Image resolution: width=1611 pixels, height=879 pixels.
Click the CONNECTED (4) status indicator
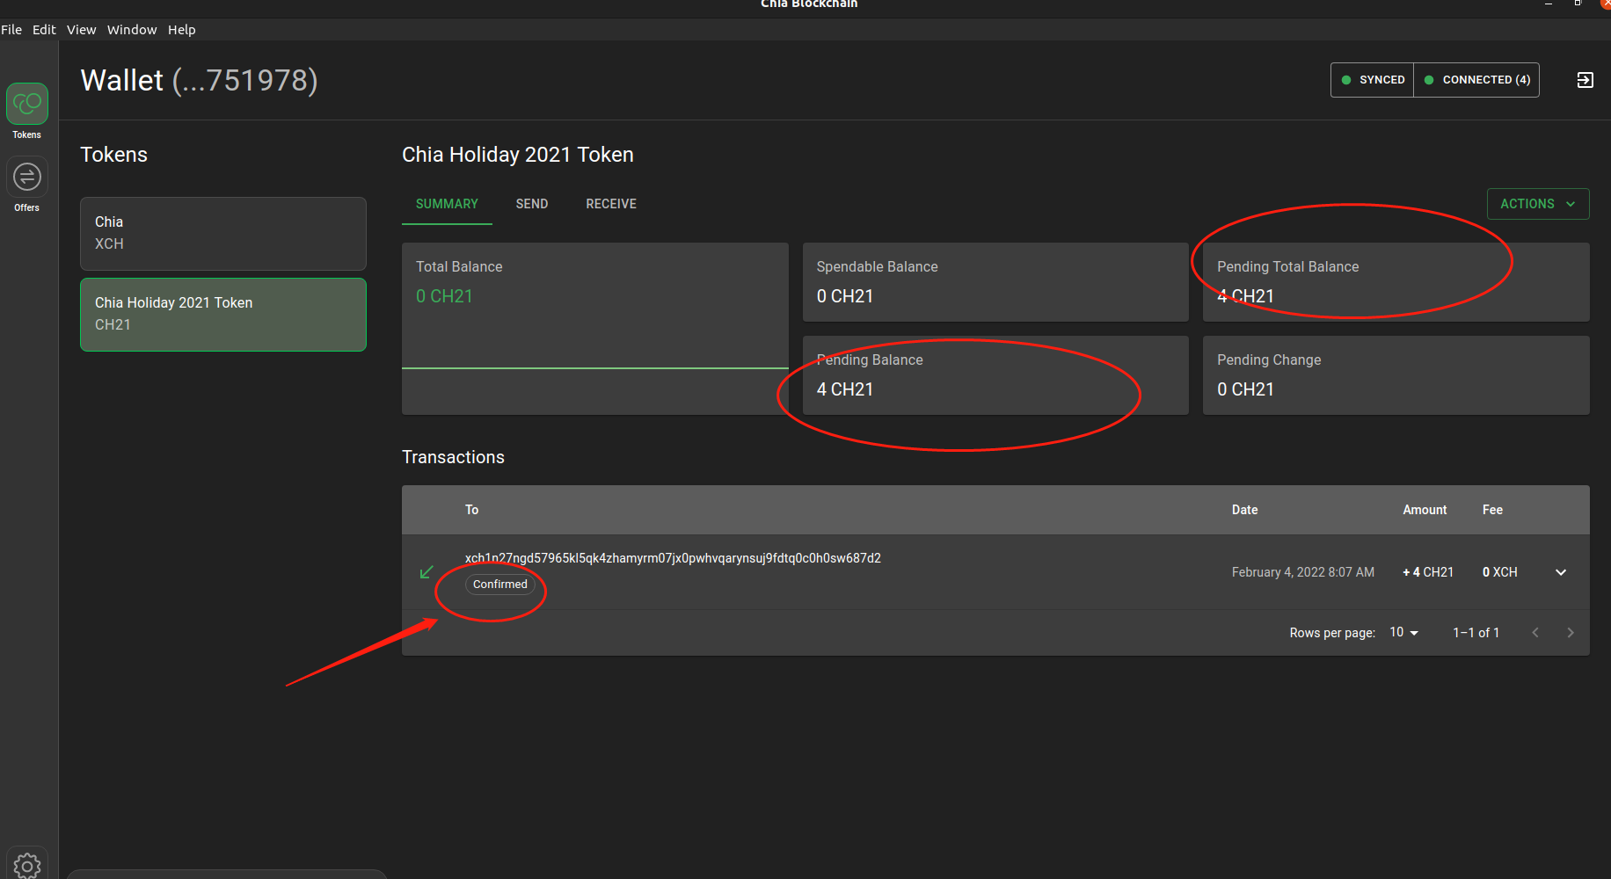pyautogui.click(x=1476, y=79)
